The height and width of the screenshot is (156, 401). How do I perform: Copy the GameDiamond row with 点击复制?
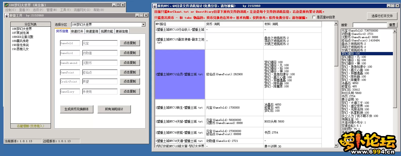pyautogui.click(x=130, y=63)
